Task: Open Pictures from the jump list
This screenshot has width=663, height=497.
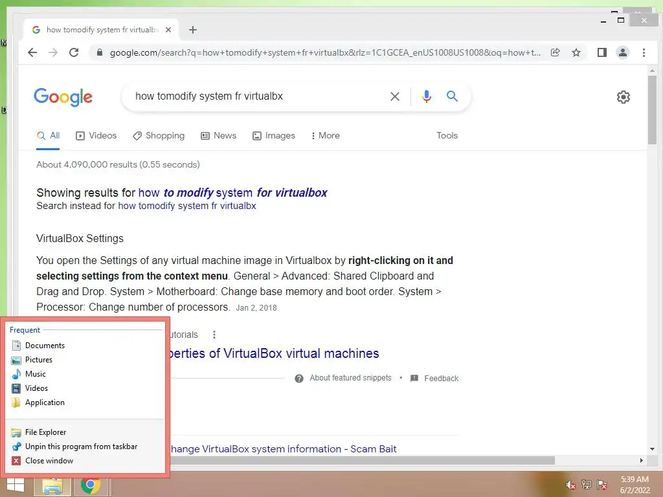Action: coord(85,360)
